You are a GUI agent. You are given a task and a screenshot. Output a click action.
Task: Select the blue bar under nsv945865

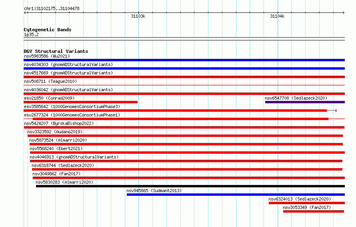236,195
